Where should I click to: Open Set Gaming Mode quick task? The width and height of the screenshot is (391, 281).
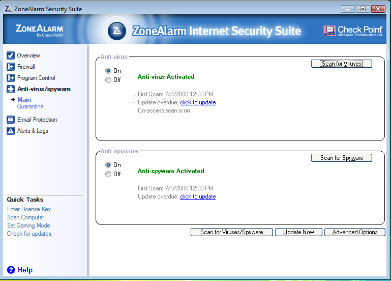pyautogui.click(x=28, y=226)
